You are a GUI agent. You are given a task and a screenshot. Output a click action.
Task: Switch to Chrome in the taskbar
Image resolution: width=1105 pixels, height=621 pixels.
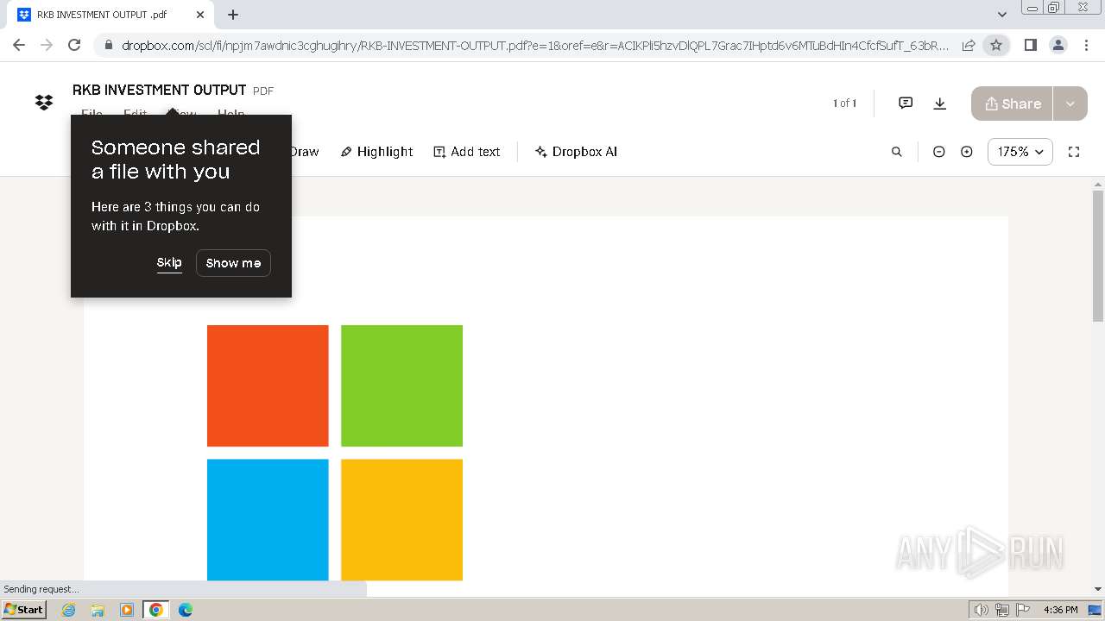(x=156, y=610)
